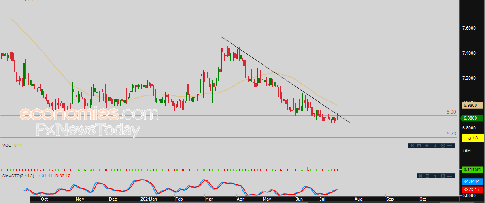Select the SlowSTO(3,14,3) indicator label
This screenshot has height=203, width=485.
(19, 176)
